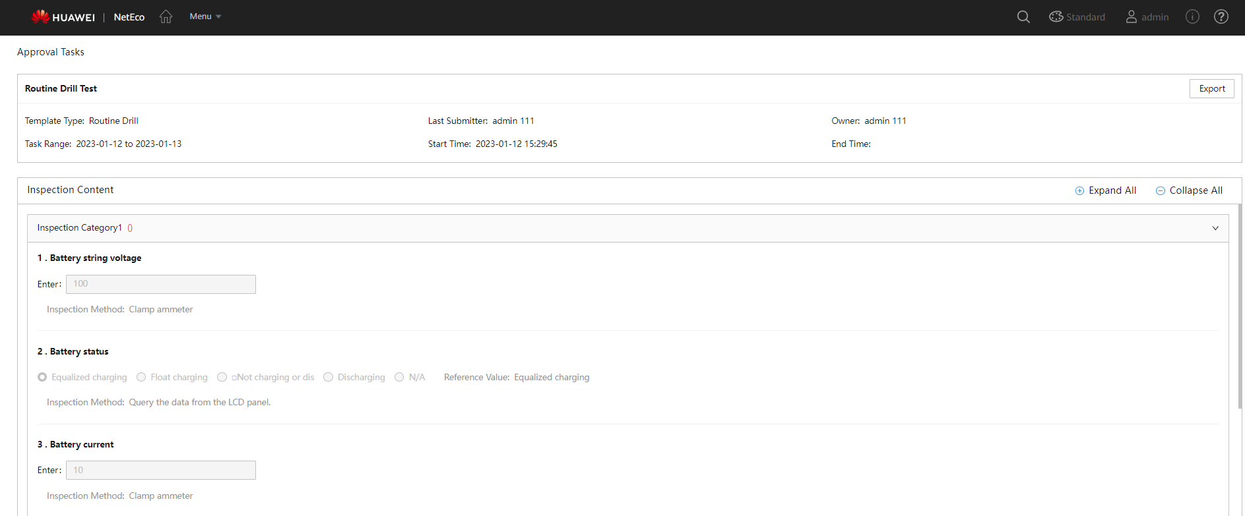
Task: Click Collapse All in Inspection Content
Action: [x=1189, y=190]
